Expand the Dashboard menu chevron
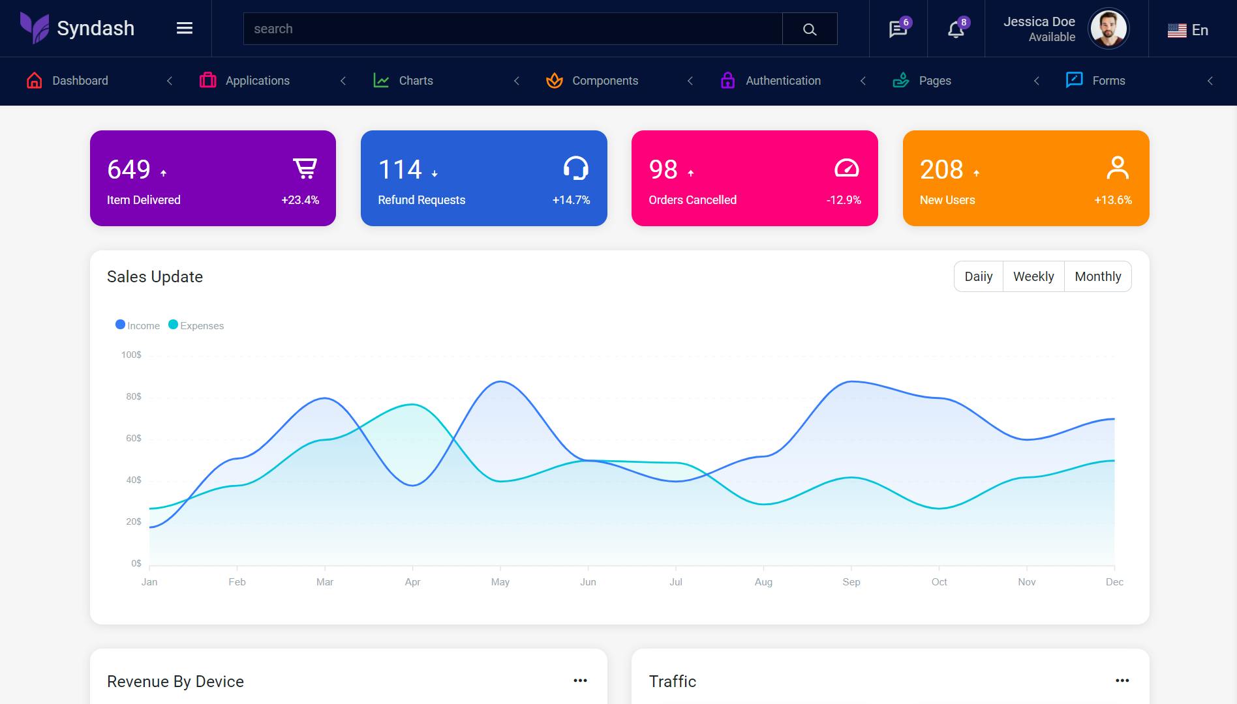This screenshot has height=704, width=1237. pyautogui.click(x=170, y=81)
